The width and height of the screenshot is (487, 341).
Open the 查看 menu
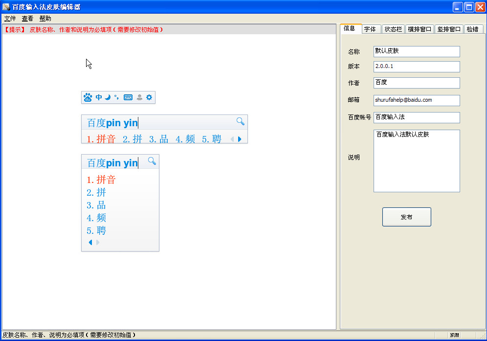click(x=27, y=19)
